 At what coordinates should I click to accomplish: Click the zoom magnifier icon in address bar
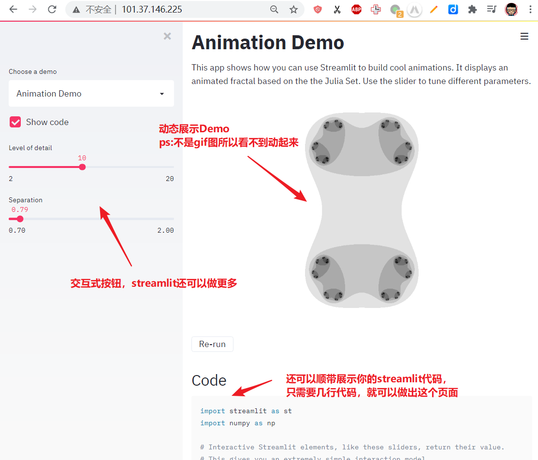[x=274, y=9]
